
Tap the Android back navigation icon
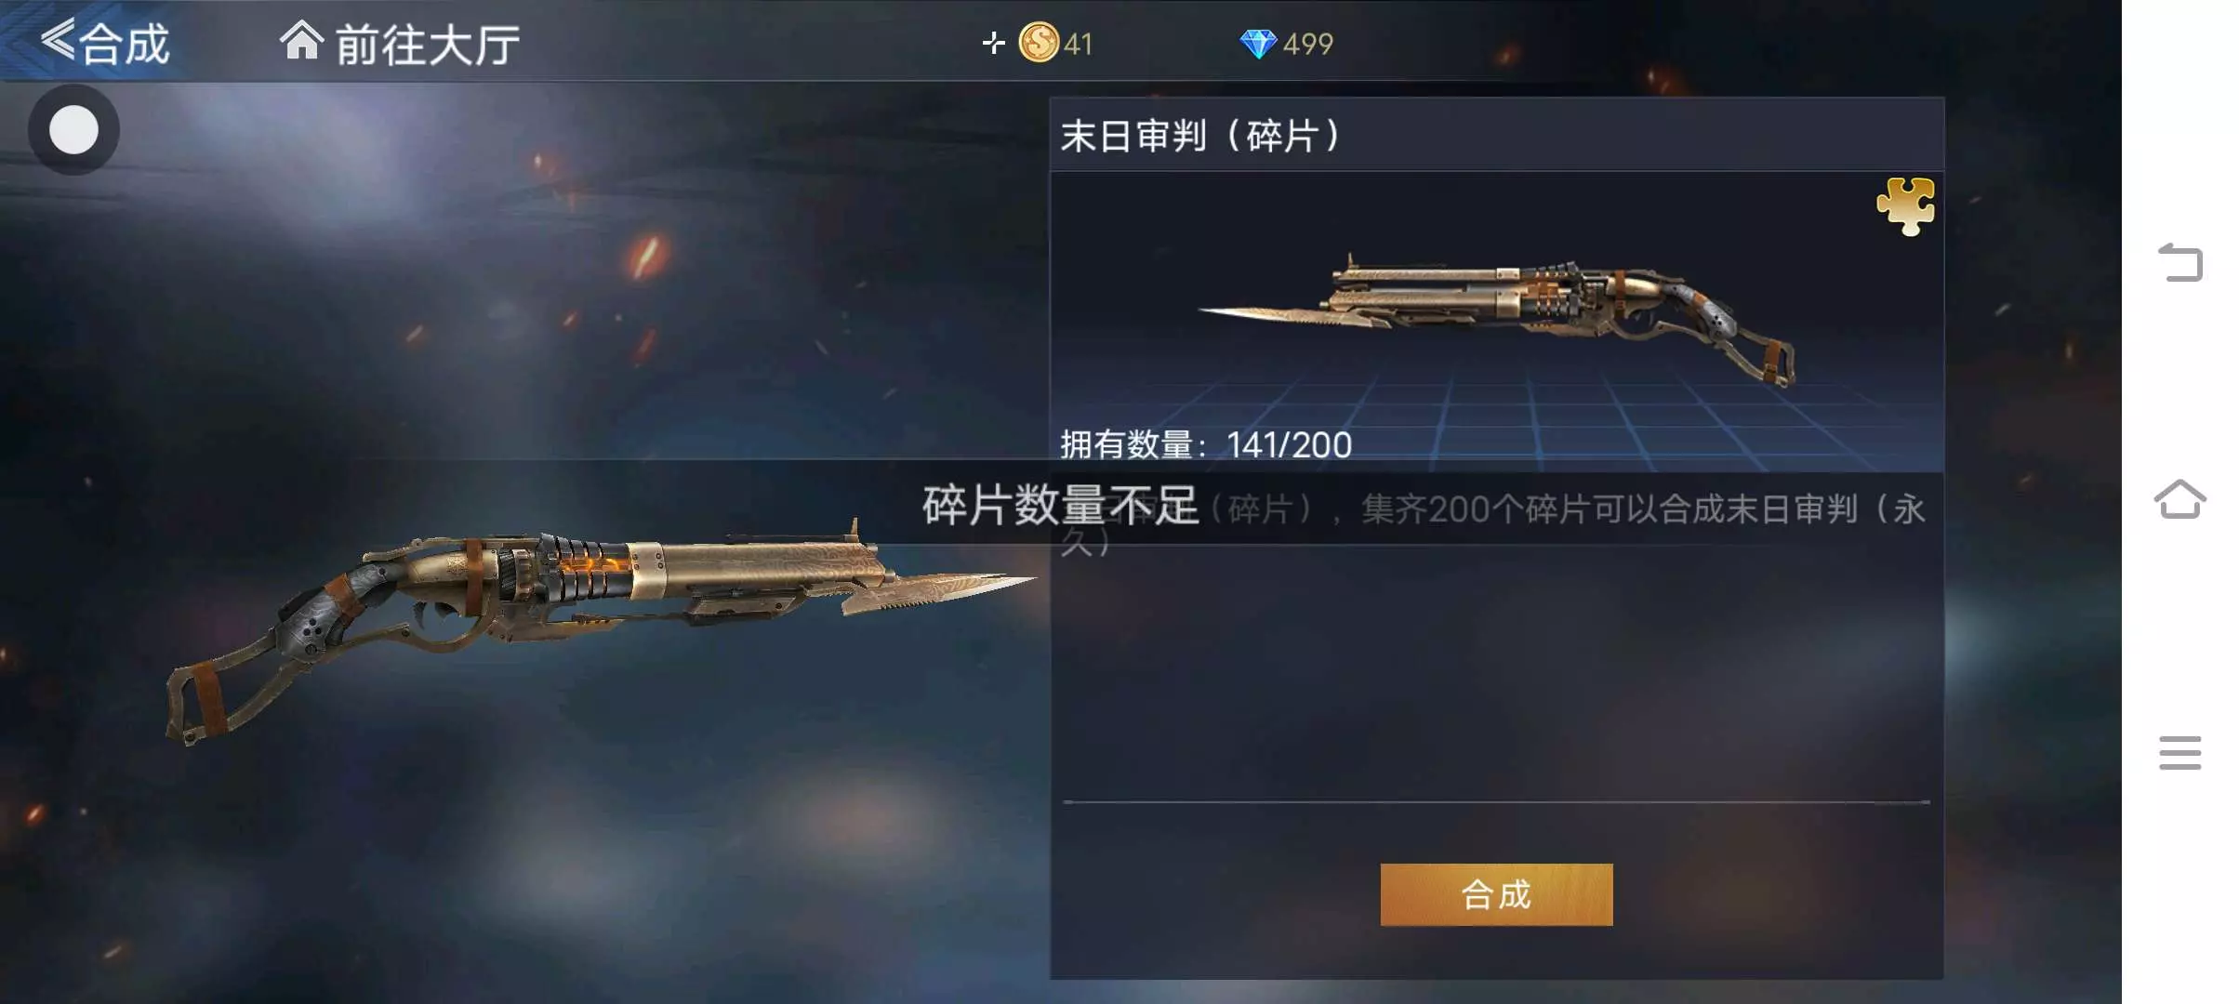[2179, 263]
